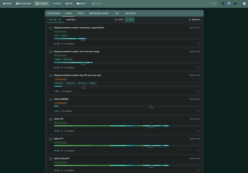Toggle the Votes view button

tap(119, 20)
